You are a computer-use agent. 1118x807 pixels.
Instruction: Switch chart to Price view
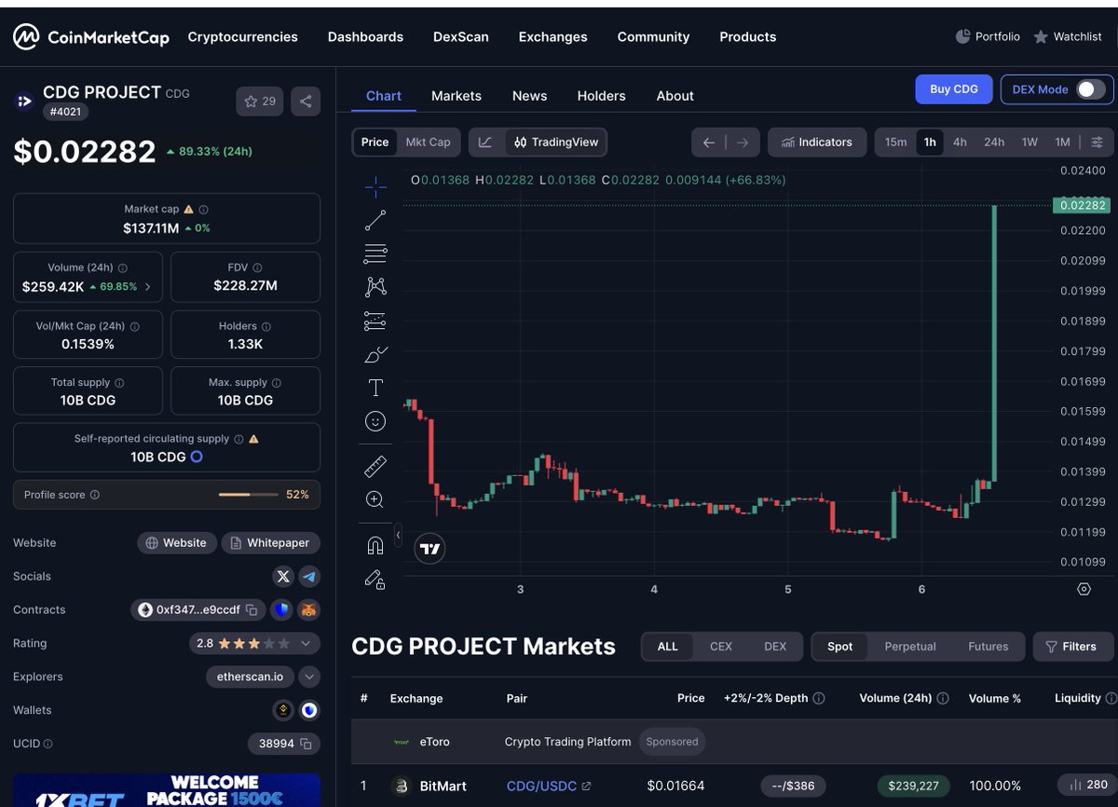tap(375, 143)
